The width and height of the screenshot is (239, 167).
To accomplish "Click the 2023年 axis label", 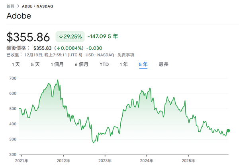I will pos(105,161).
